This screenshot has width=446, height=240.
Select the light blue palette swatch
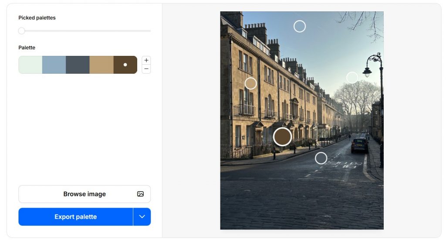tap(54, 65)
